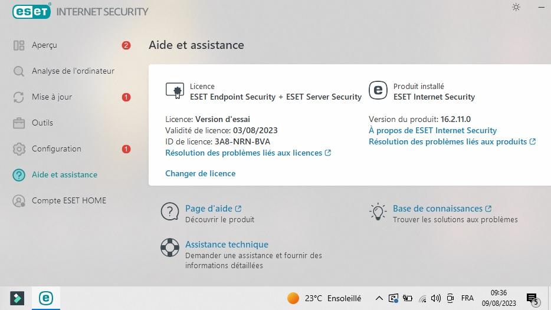Open À propos de ESET Internet Security
The image size is (551, 310).
pos(432,130)
